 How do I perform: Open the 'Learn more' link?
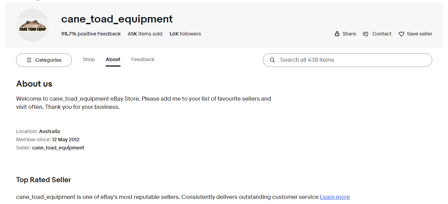335,197
